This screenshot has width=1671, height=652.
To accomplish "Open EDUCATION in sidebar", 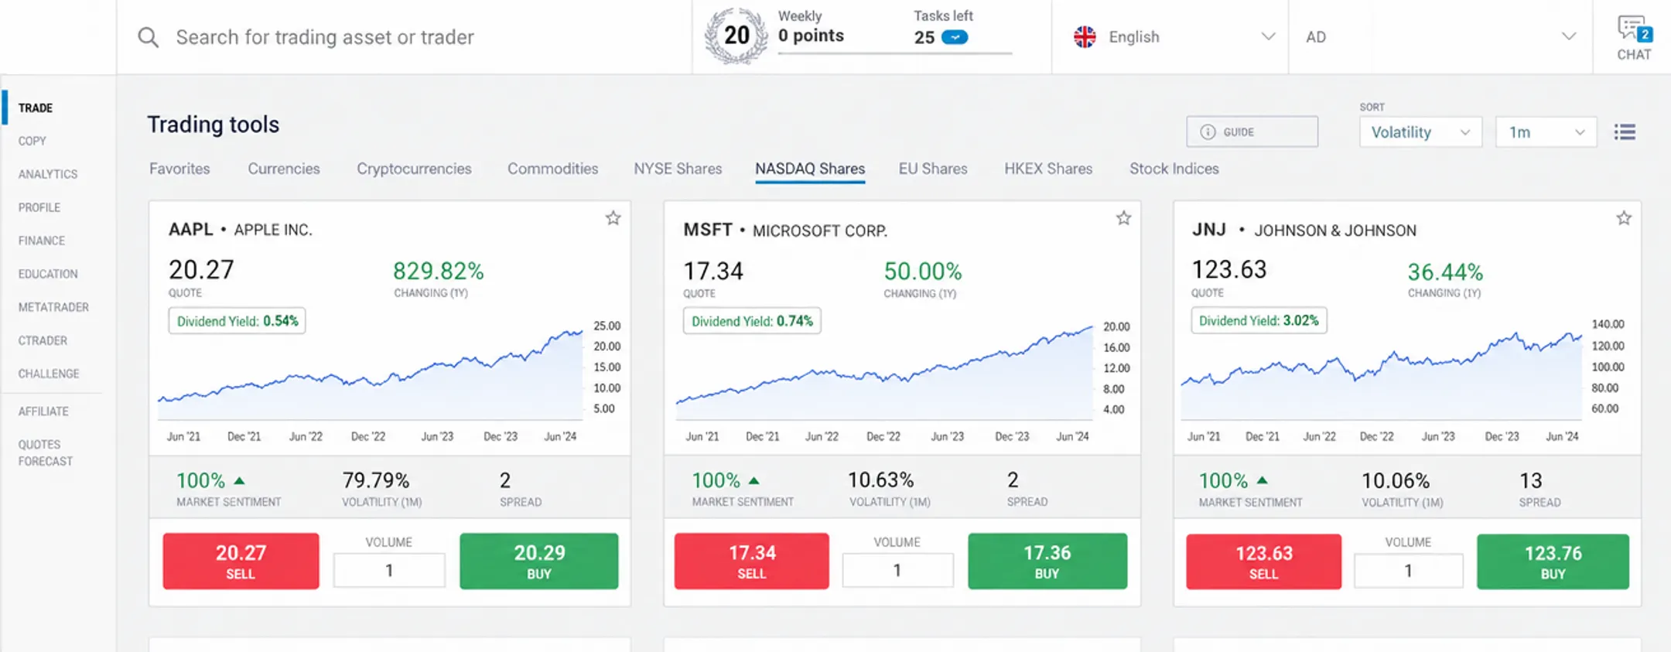I will pos(48,274).
